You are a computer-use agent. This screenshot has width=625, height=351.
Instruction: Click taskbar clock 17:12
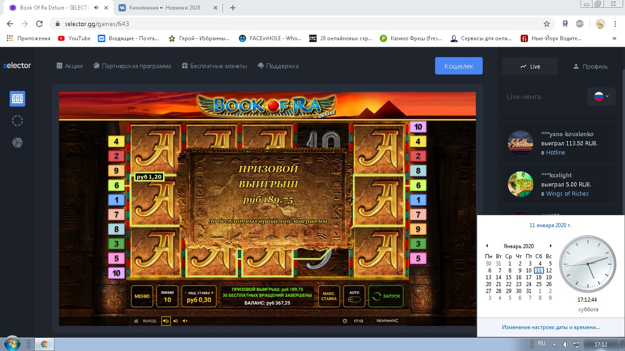(x=600, y=344)
